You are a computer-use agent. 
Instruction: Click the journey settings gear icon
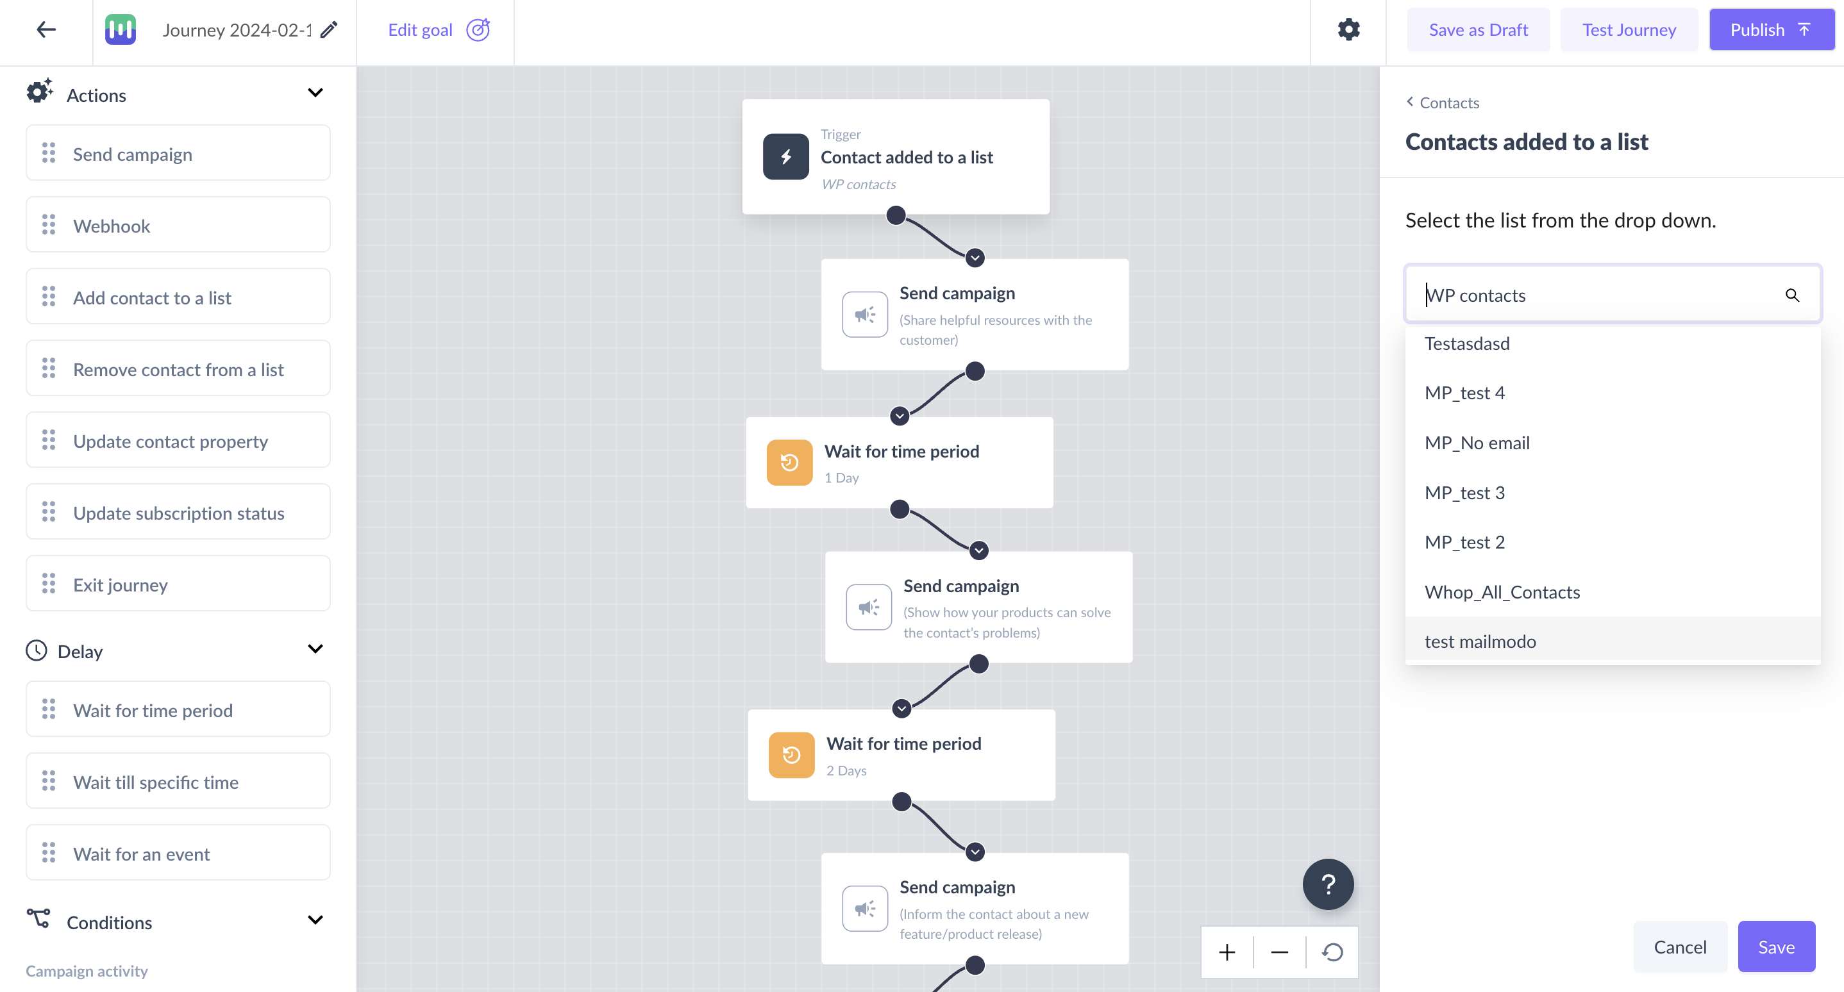pos(1349,29)
